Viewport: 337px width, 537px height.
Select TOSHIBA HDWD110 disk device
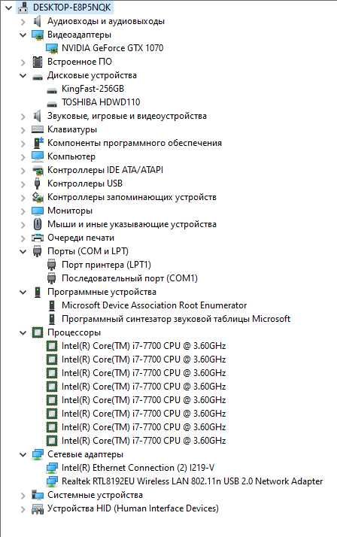pyautogui.click(x=101, y=102)
